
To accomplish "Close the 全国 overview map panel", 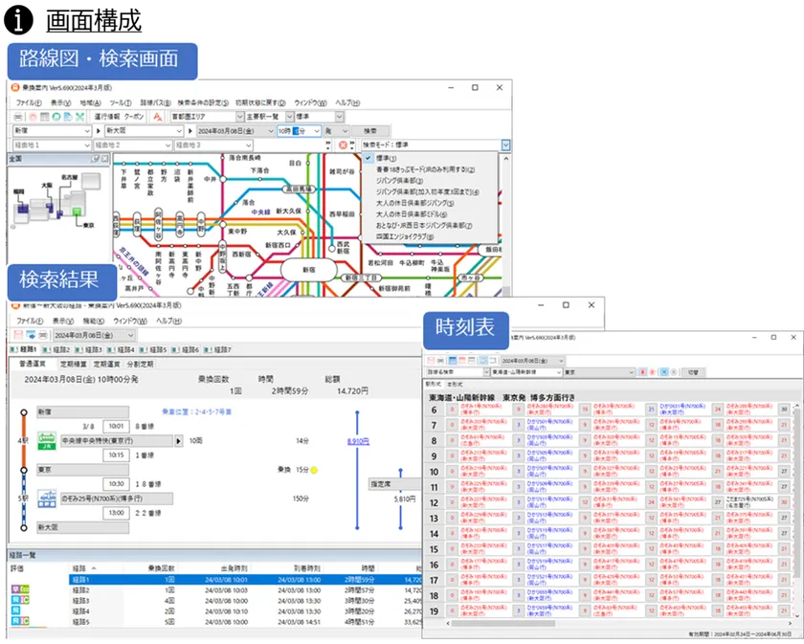I will pyautogui.click(x=106, y=158).
